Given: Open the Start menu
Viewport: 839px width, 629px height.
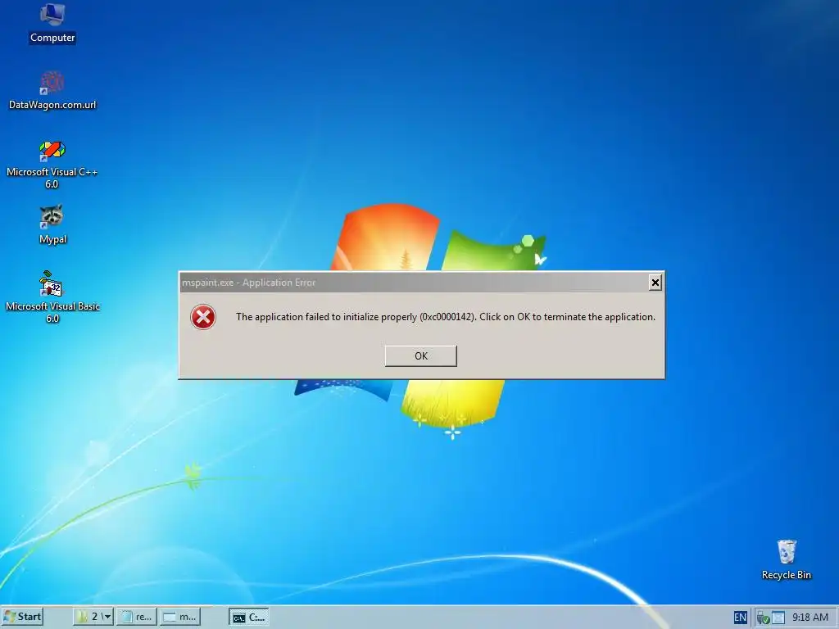Looking at the screenshot, I should point(22,617).
